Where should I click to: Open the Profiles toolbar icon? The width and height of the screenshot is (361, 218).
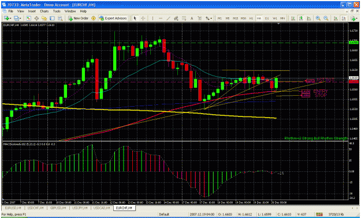point(16,18)
